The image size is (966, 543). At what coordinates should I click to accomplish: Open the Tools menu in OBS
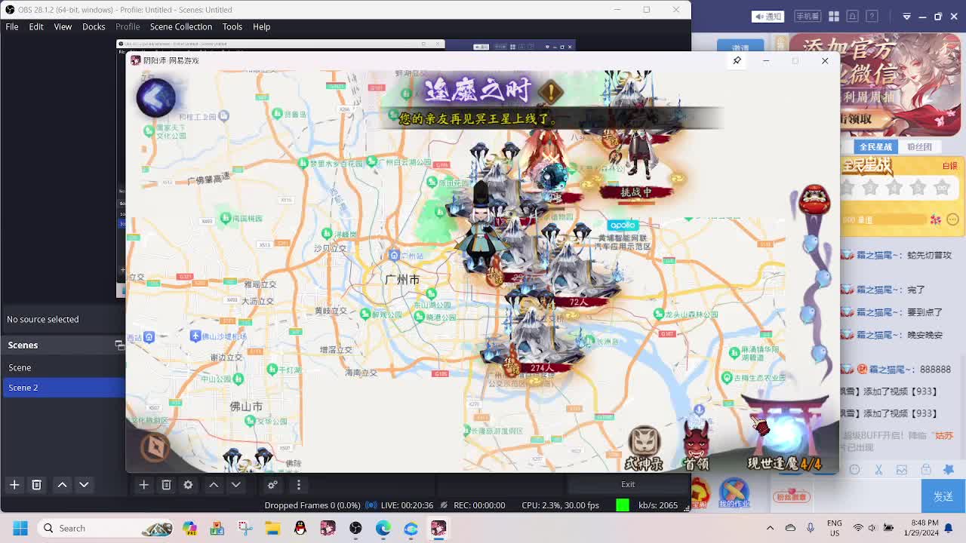coord(232,26)
